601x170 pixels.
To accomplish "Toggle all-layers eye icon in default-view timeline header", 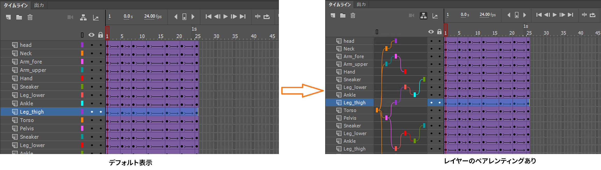I will [x=91, y=35].
